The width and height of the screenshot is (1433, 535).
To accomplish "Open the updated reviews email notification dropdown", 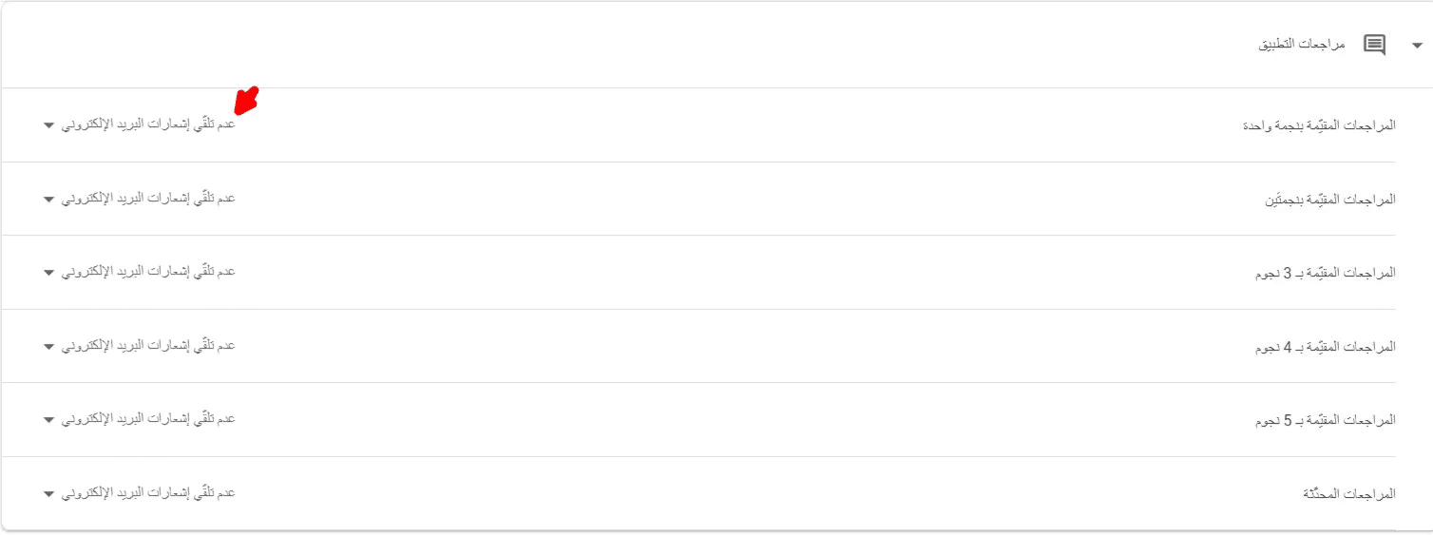I will (x=148, y=492).
